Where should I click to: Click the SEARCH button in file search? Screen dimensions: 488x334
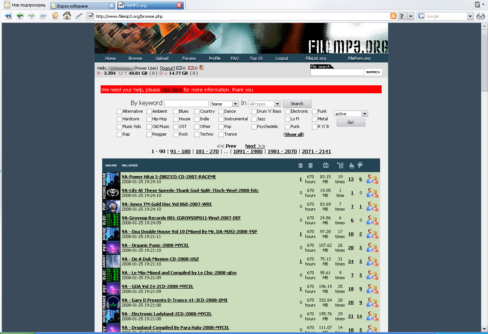click(373, 72)
